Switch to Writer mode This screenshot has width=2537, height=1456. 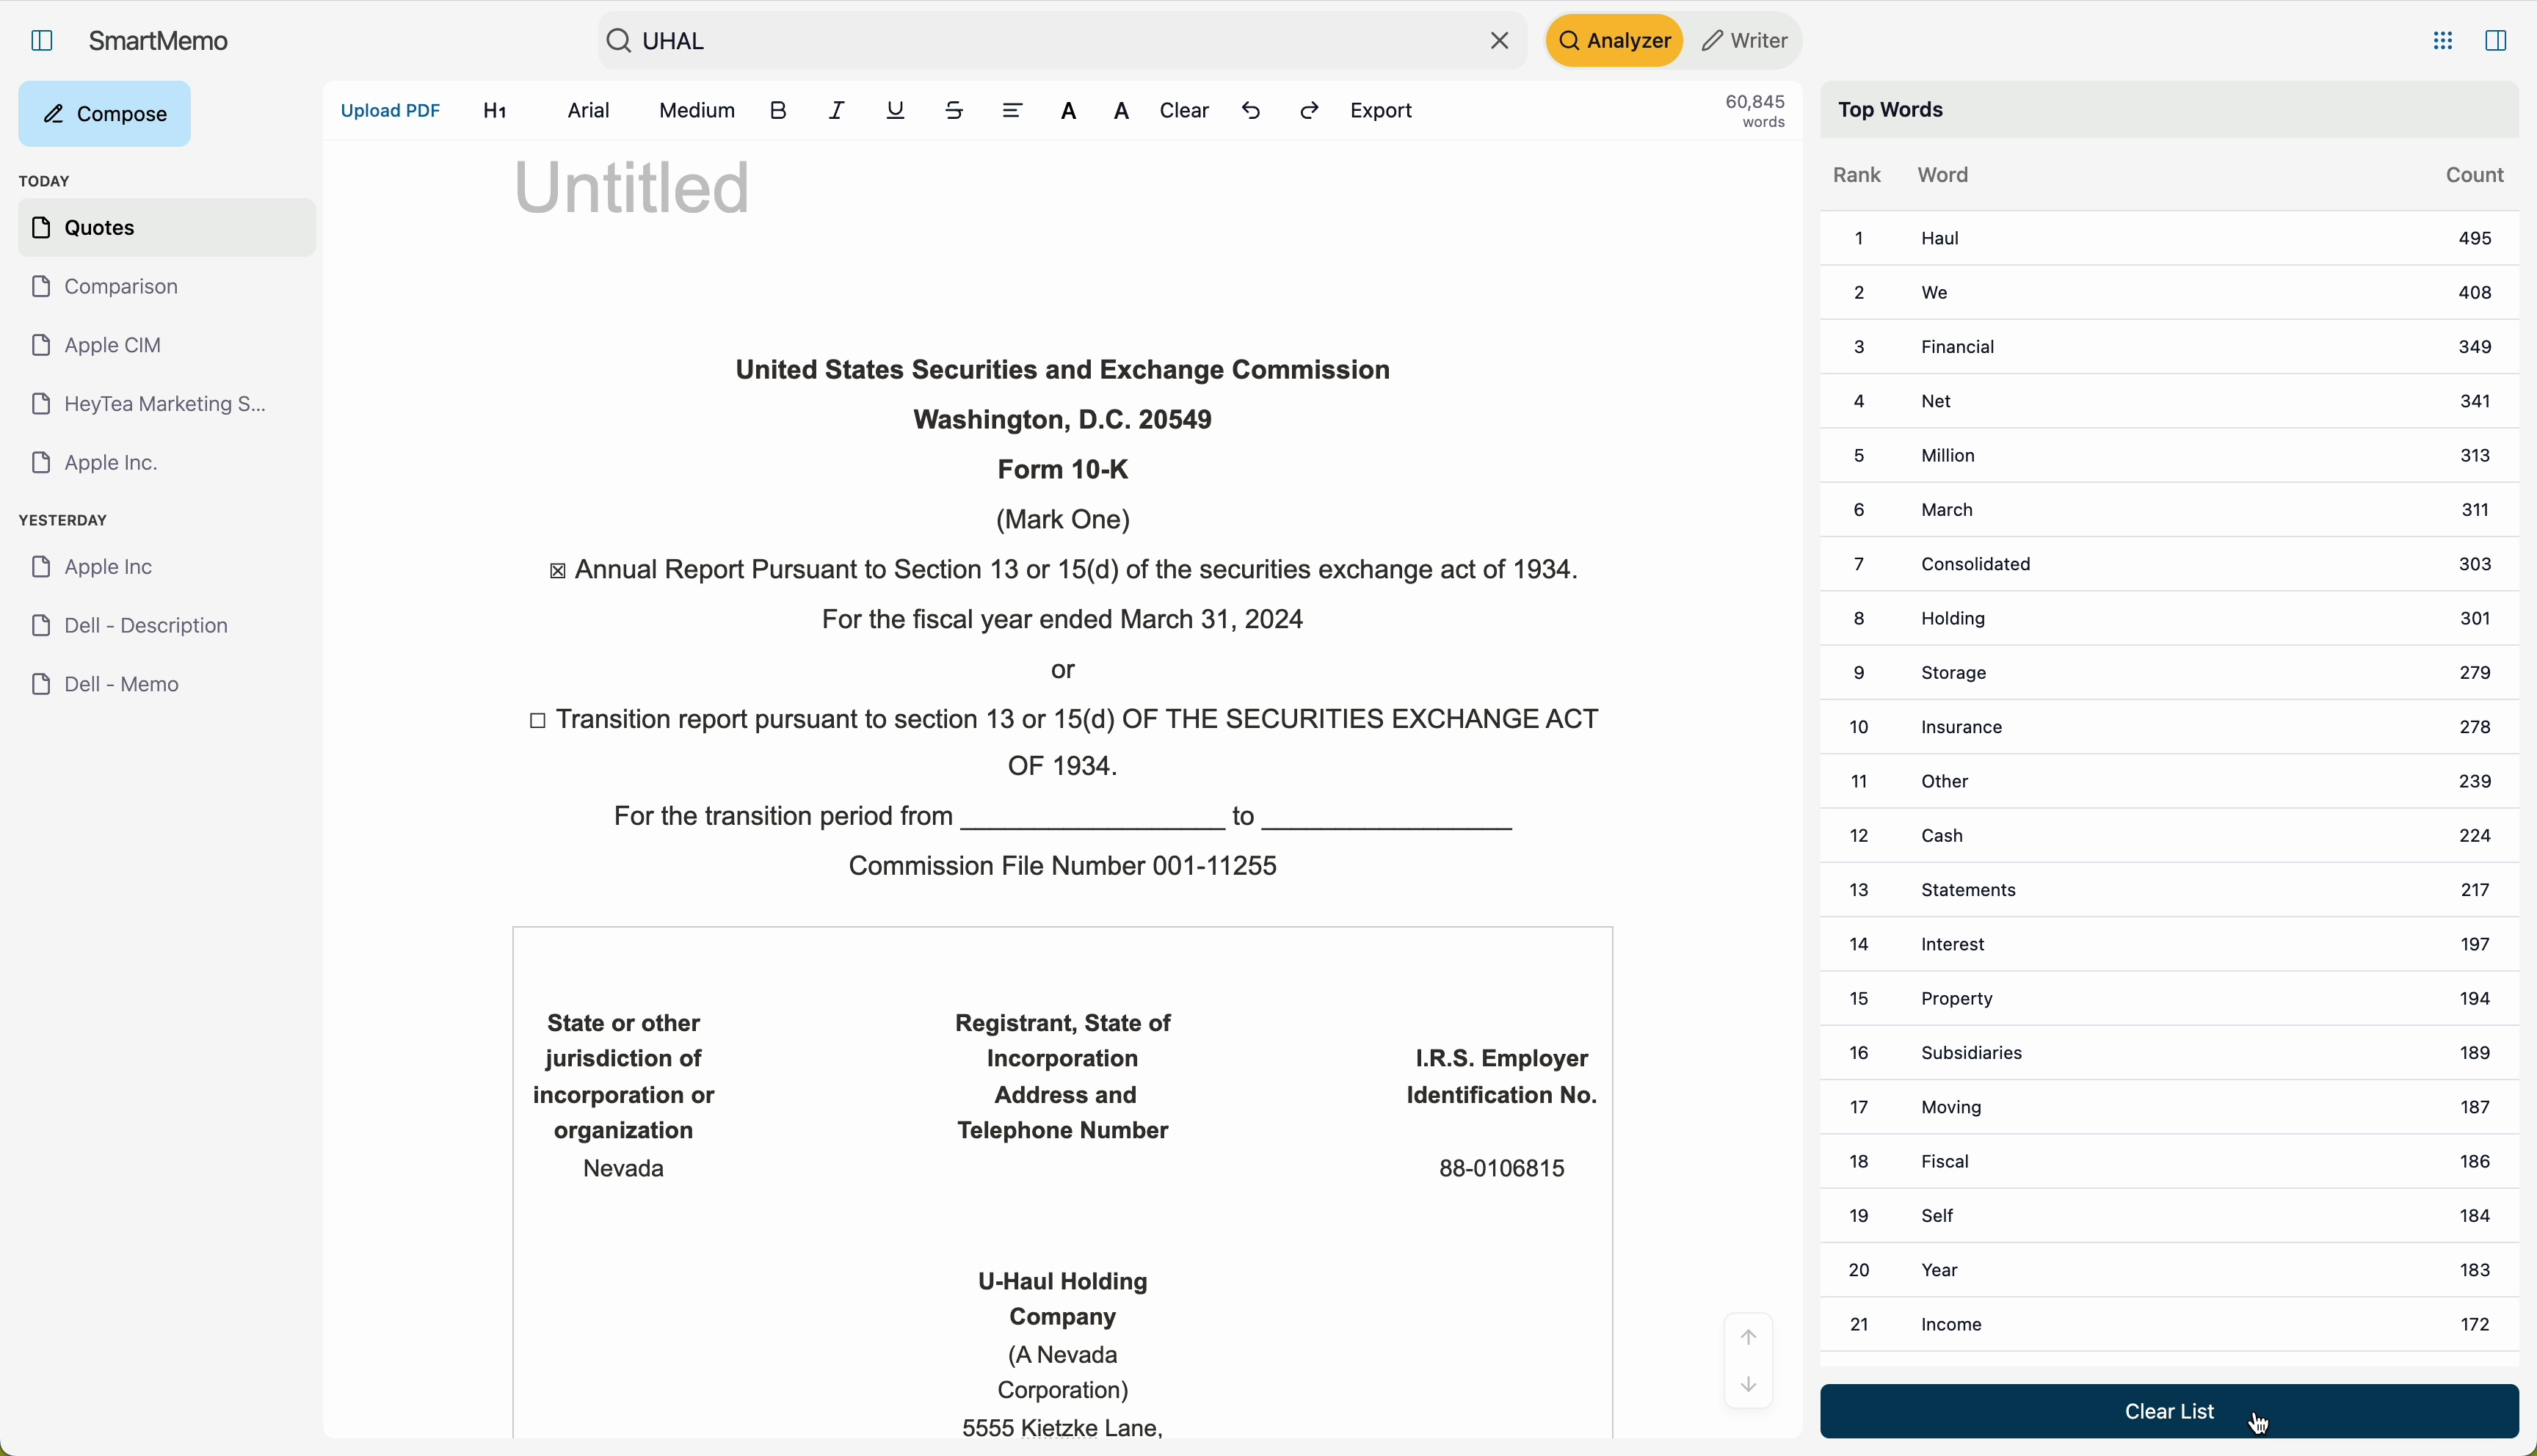coord(1745,41)
